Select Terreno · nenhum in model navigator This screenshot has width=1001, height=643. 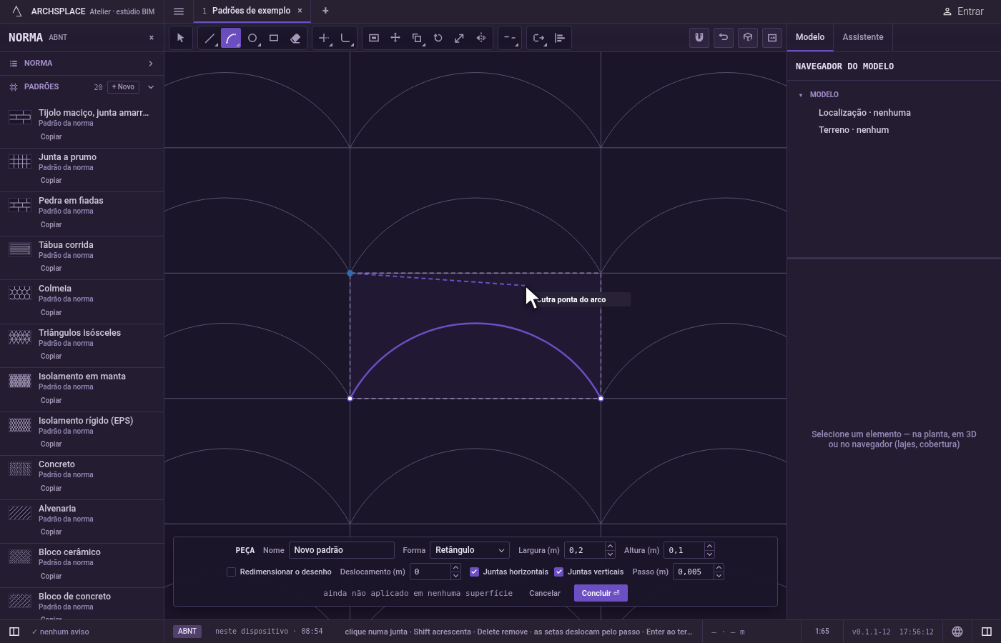click(x=854, y=130)
